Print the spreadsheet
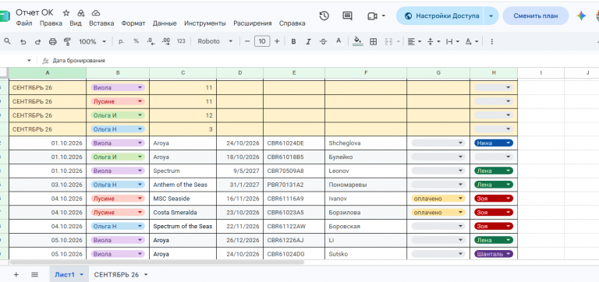The image size is (599, 282). [x=53, y=41]
